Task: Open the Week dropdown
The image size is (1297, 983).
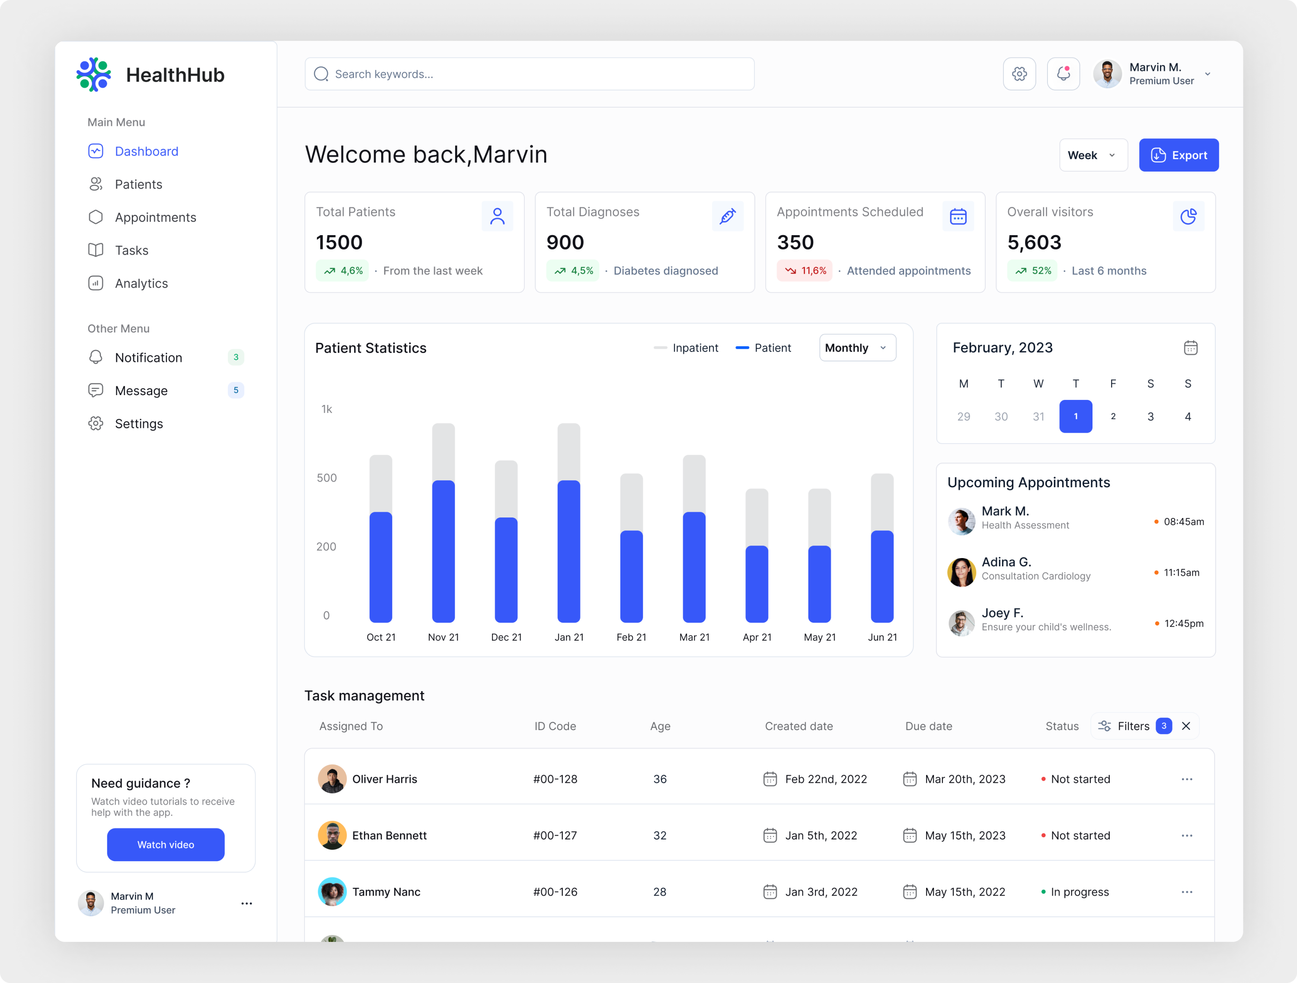Action: (1093, 155)
